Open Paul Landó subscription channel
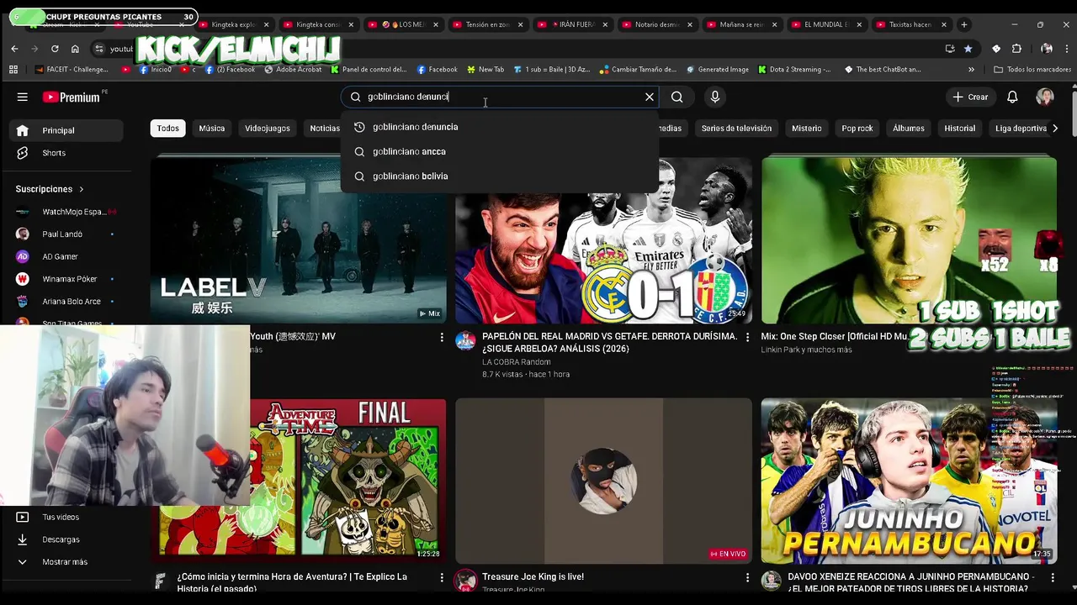The width and height of the screenshot is (1077, 605). (66, 234)
